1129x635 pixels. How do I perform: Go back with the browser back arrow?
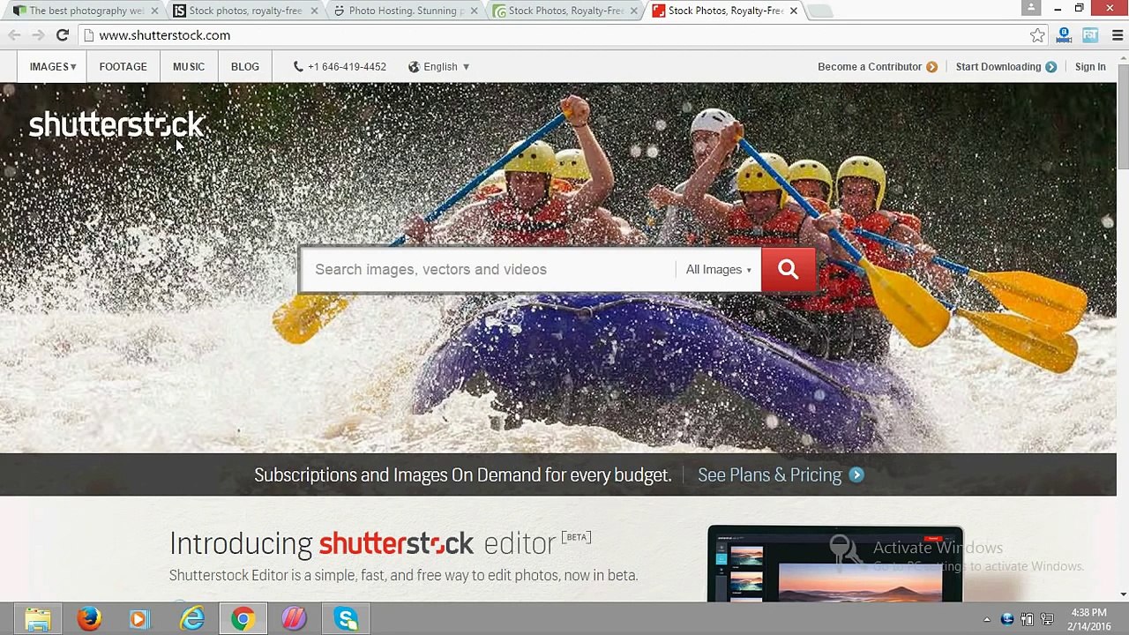(14, 35)
